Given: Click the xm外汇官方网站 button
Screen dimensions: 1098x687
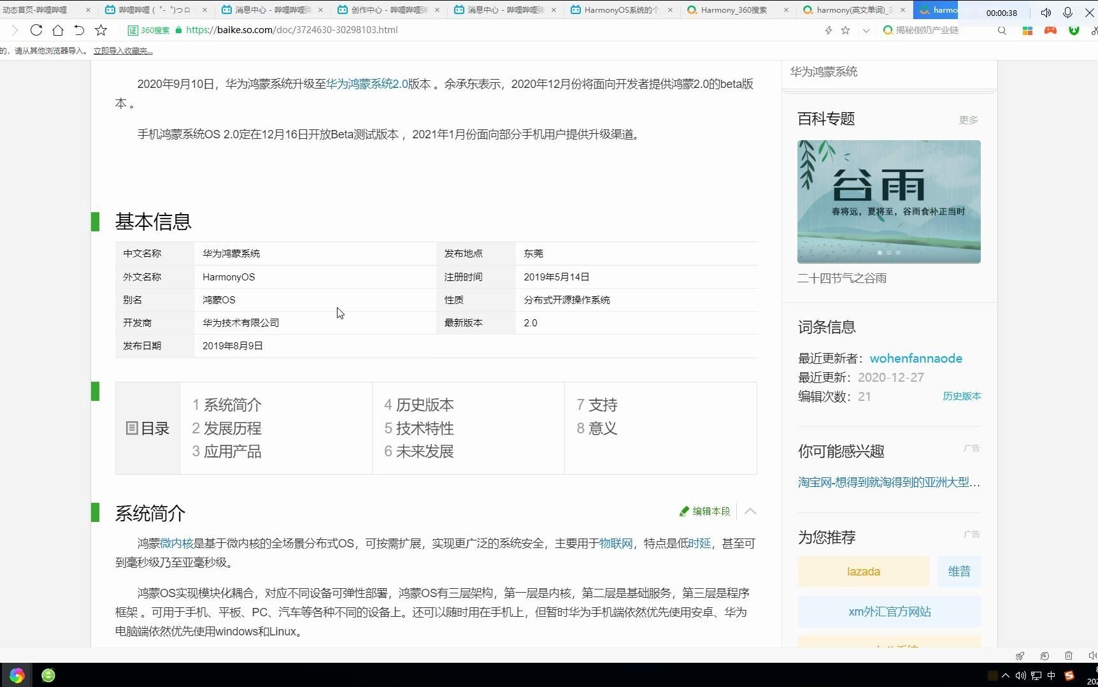Looking at the screenshot, I should 889,612.
